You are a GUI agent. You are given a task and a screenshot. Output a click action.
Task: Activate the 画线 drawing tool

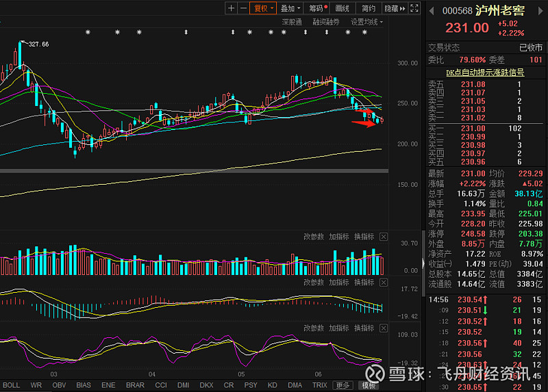tap(342, 8)
